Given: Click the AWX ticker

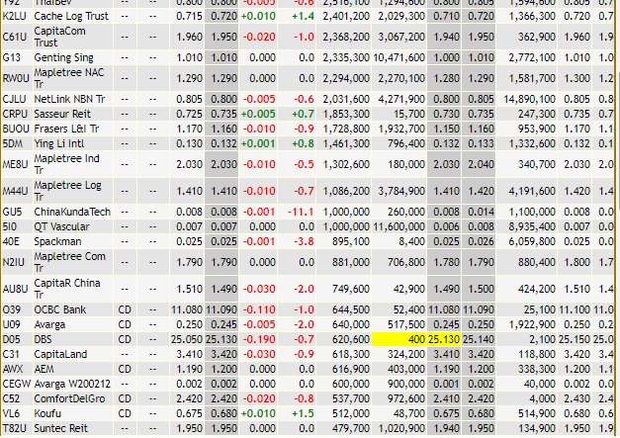Looking at the screenshot, I should [x=13, y=369].
